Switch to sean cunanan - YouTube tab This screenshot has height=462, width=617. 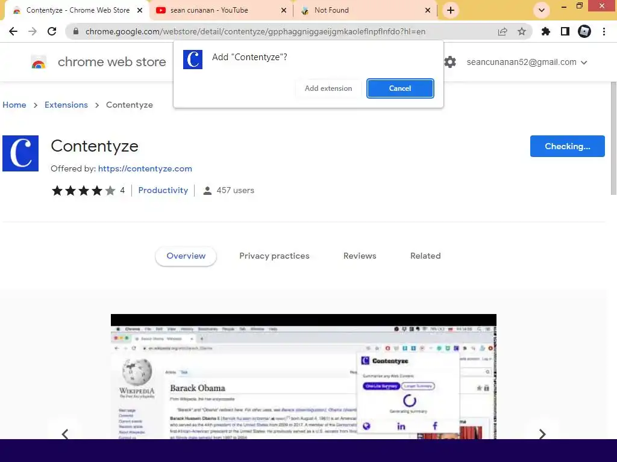tap(221, 10)
